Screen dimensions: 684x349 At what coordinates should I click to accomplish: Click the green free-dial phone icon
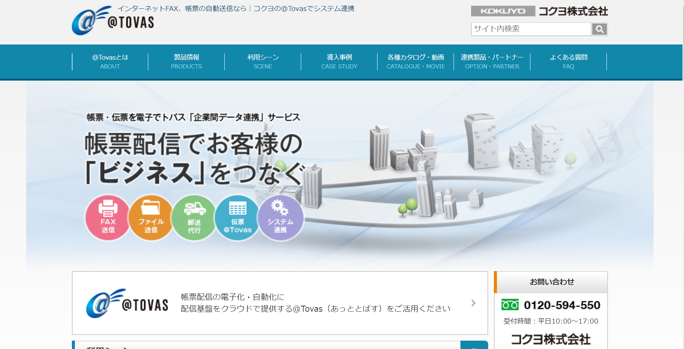(510, 305)
